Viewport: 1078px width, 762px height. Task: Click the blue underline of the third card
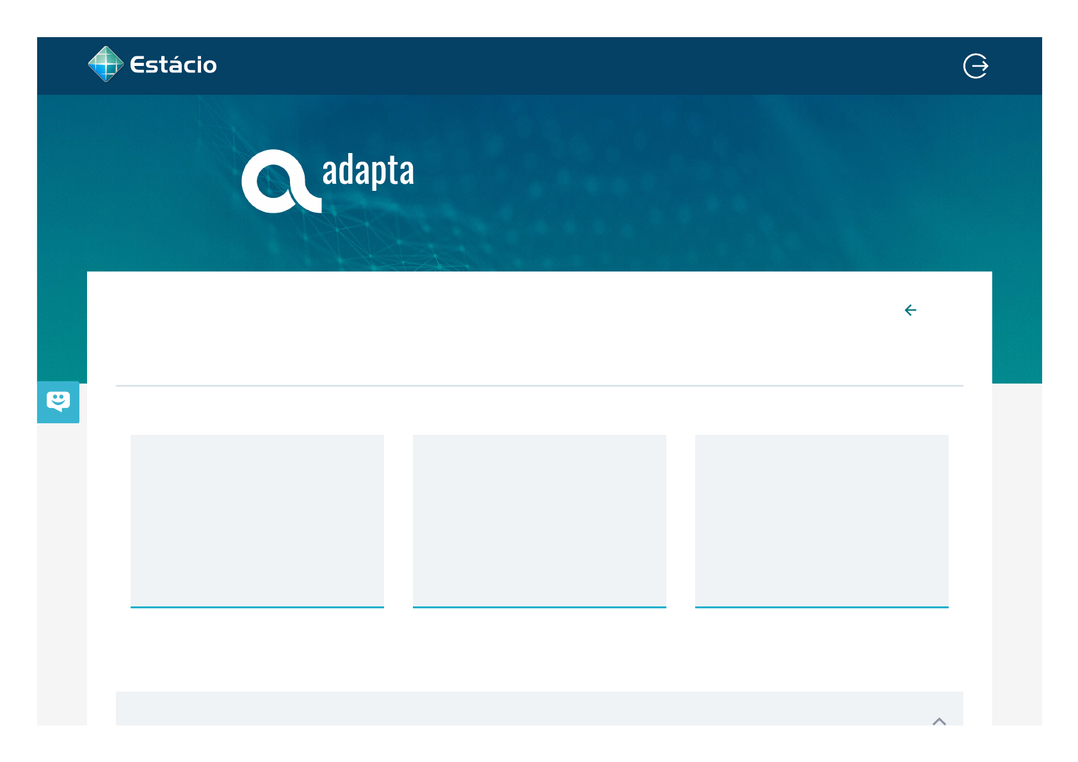point(822,607)
